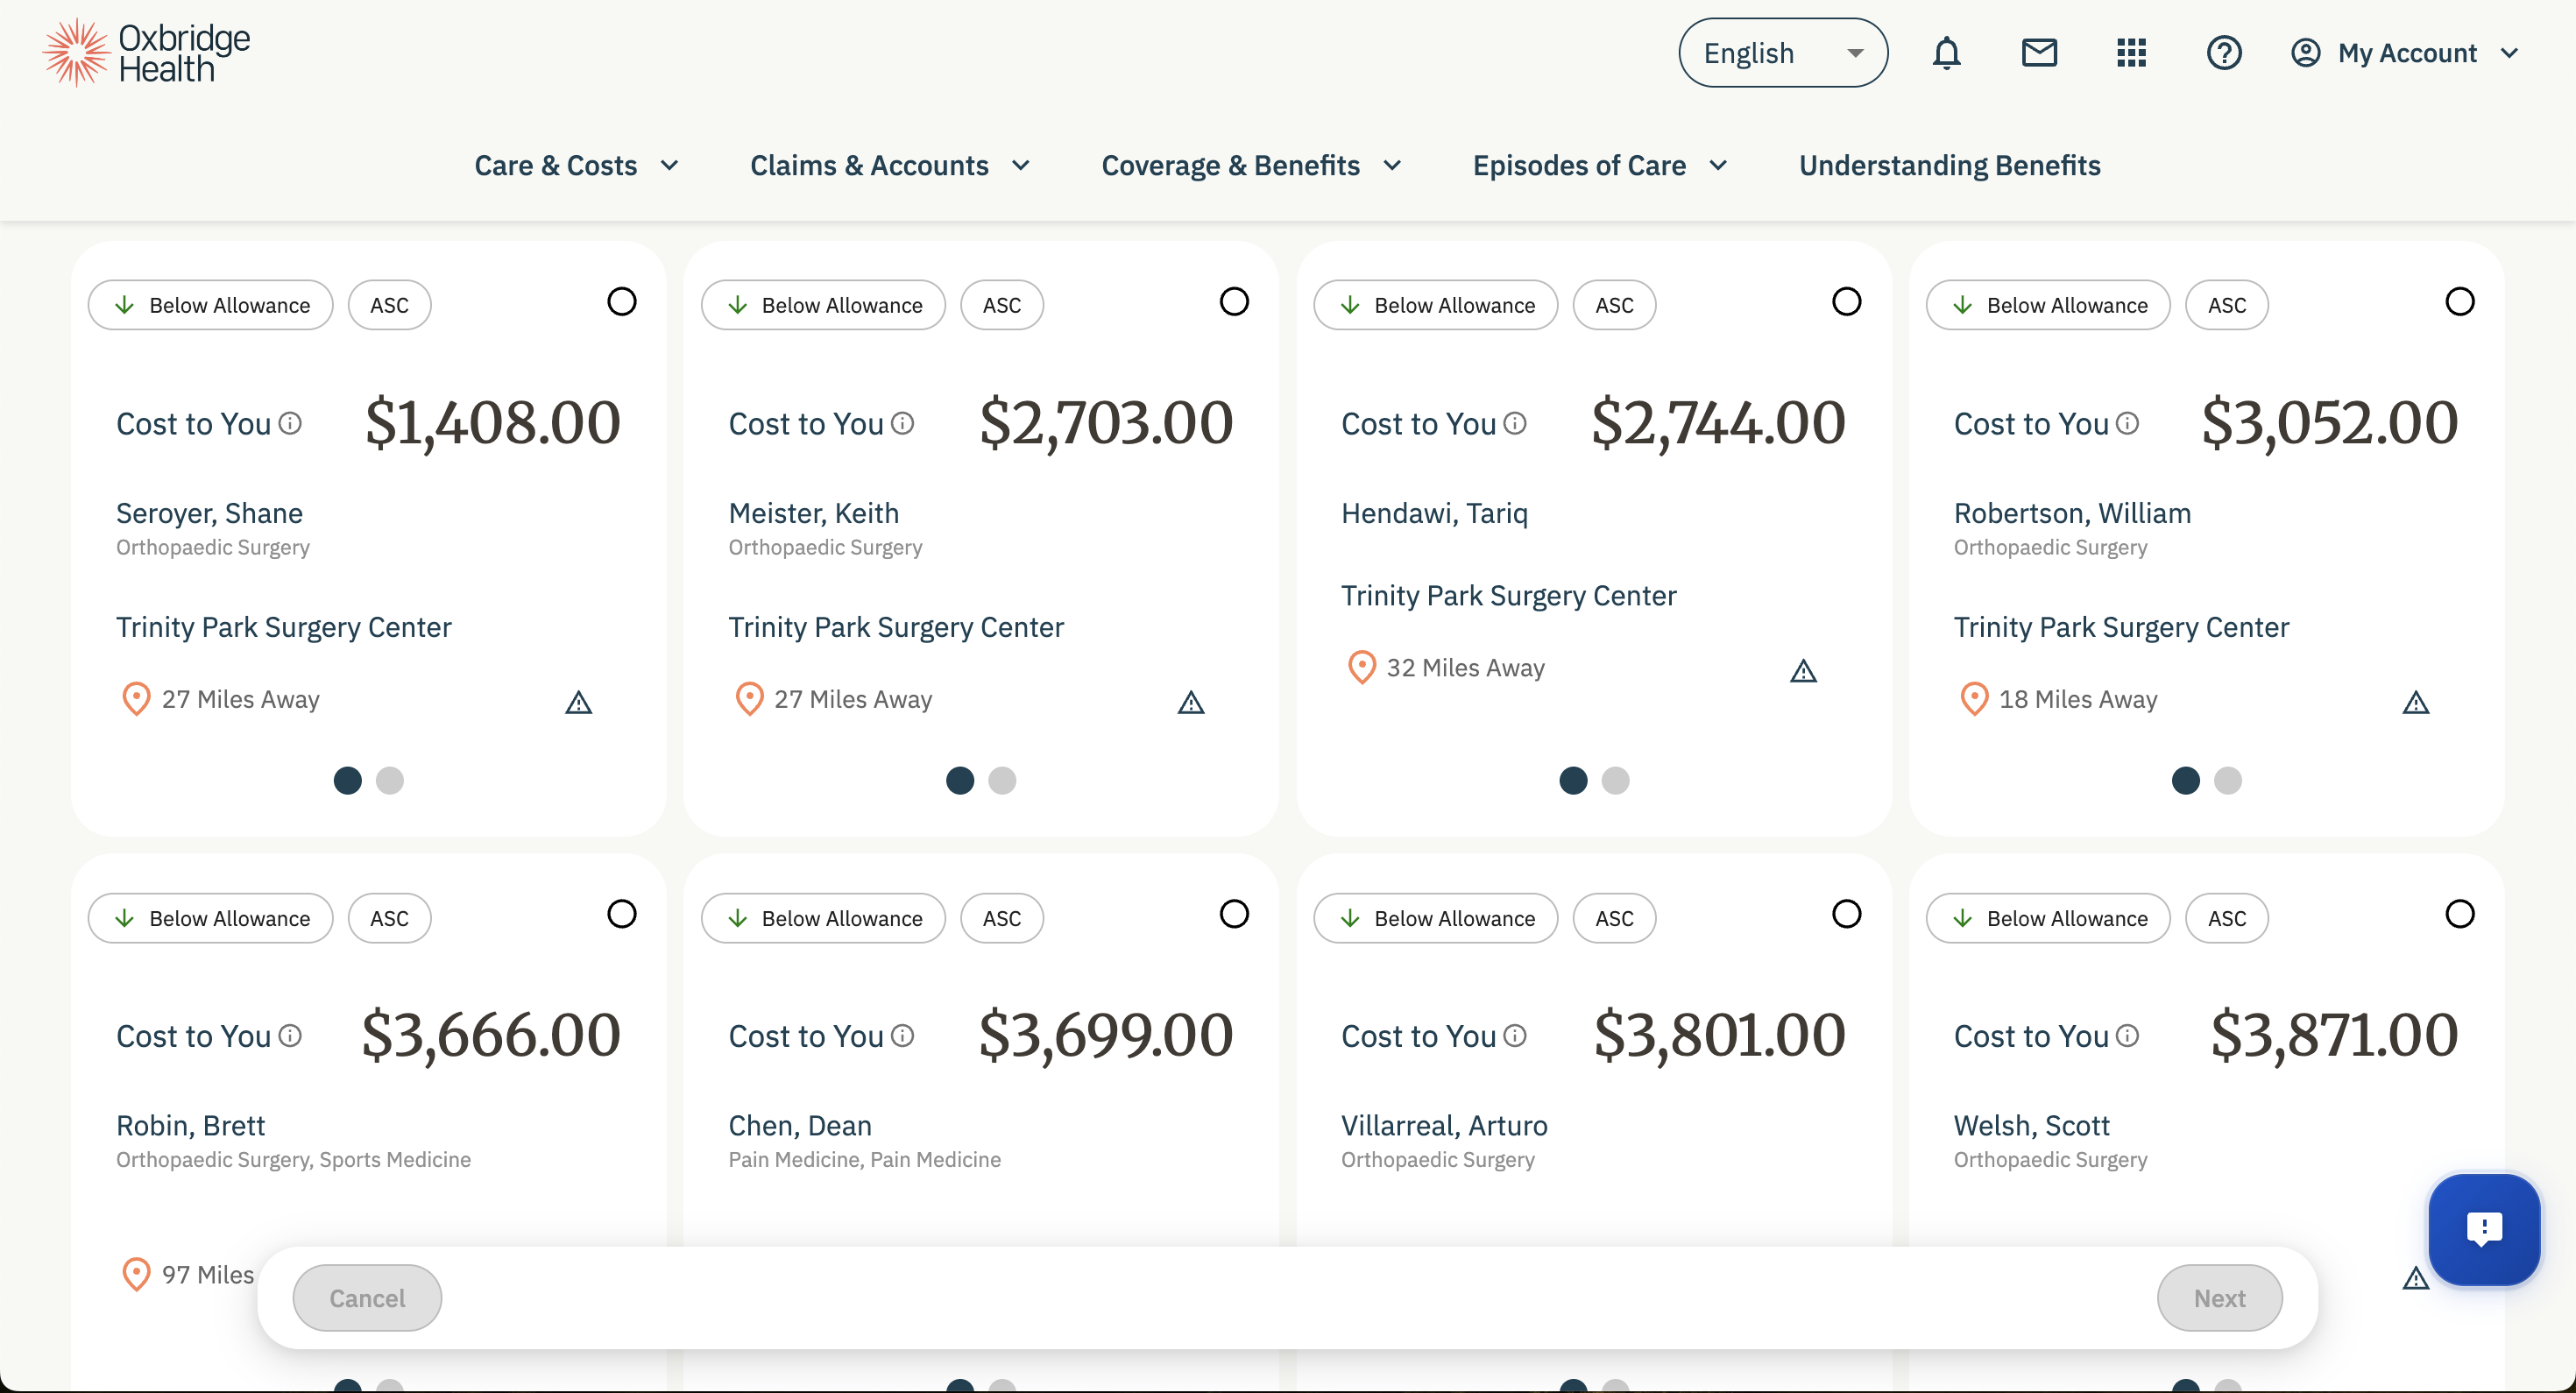The height and width of the screenshot is (1393, 2576).
Task: Click the help question mark icon
Action: (2224, 52)
